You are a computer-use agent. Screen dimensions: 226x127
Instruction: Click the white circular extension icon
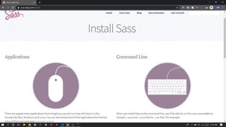pos(212,8)
